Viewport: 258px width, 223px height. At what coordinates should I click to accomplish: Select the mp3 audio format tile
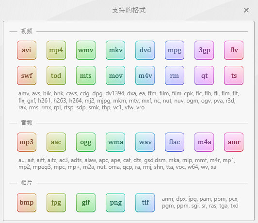tap(27, 142)
